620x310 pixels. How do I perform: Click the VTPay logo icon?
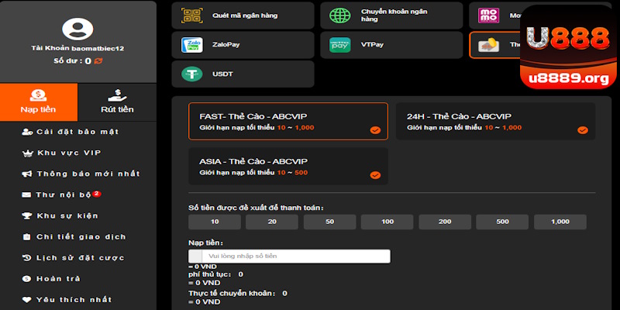[340, 44]
